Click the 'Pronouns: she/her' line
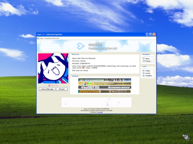This screenshot has width=193, height=144. coord(79,61)
